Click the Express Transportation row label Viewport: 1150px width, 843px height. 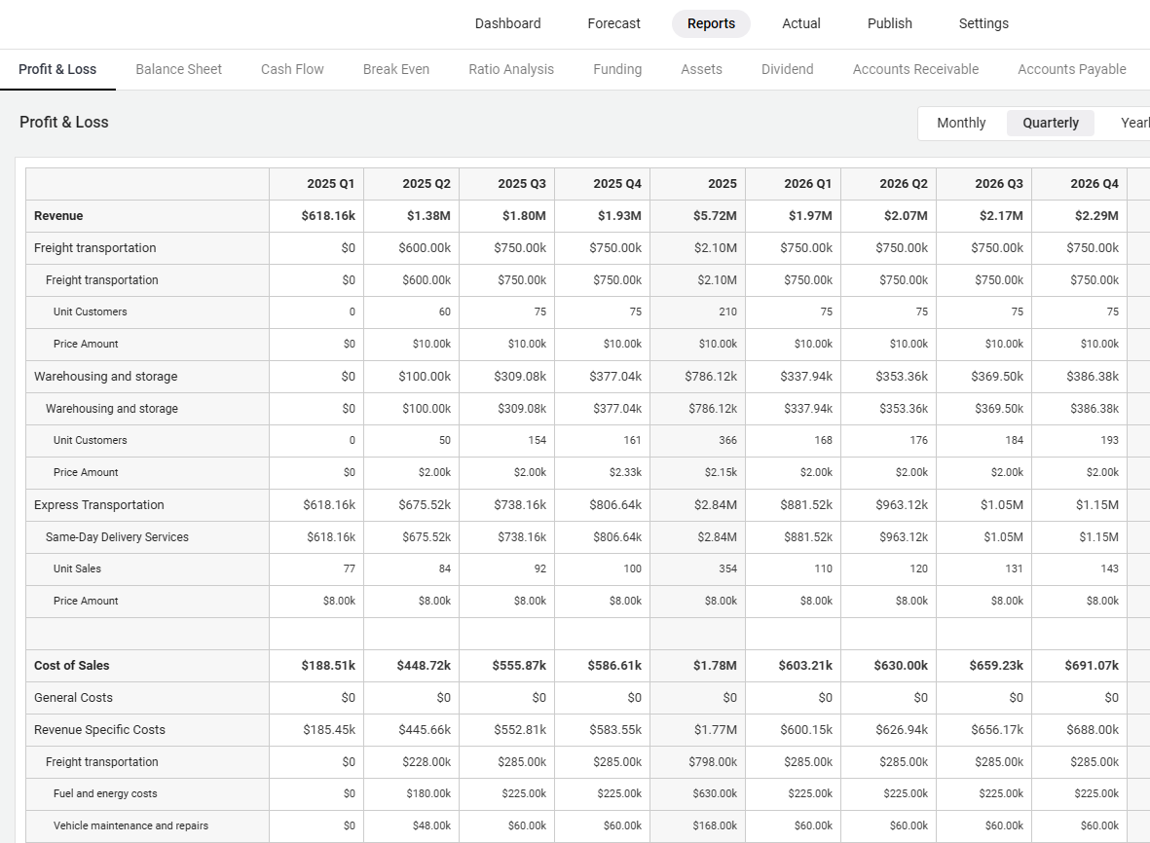99,504
